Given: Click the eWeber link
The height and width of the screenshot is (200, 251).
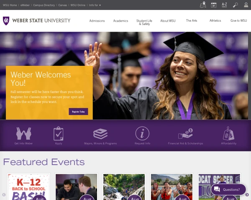Looking at the screenshot, I should pyautogui.click(x=25, y=5).
